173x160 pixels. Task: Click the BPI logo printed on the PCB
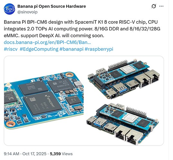[x=62, y=113]
